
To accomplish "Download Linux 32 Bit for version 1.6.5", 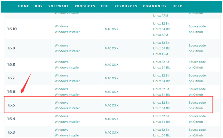I will click(161, 102).
